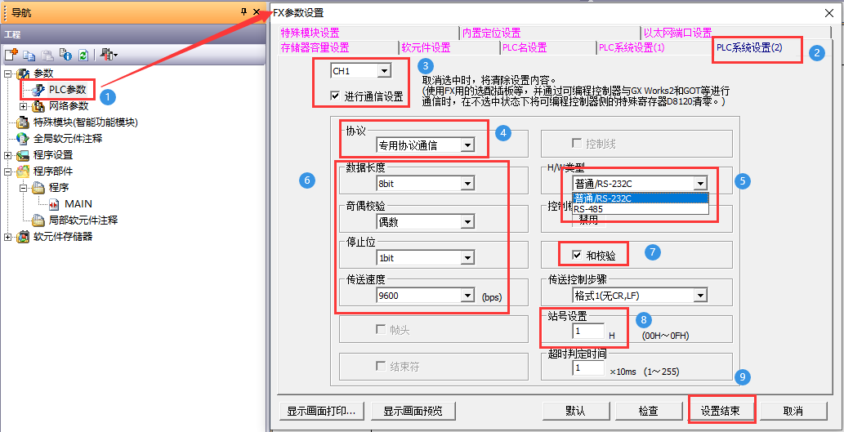The image size is (844, 432).
Task: Choose RS-485 from the open list
Action: (x=640, y=209)
